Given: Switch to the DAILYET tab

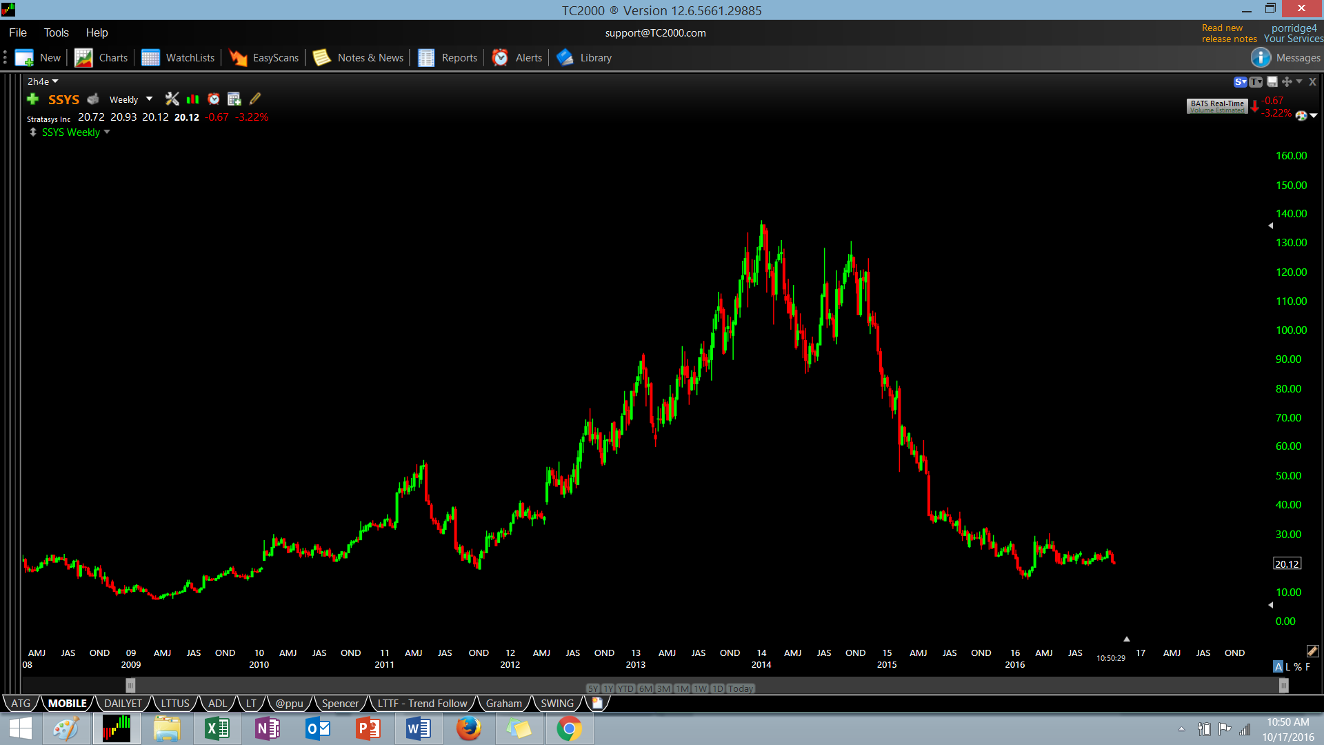Looking at the screenshot, I should (x=123, y=704).
